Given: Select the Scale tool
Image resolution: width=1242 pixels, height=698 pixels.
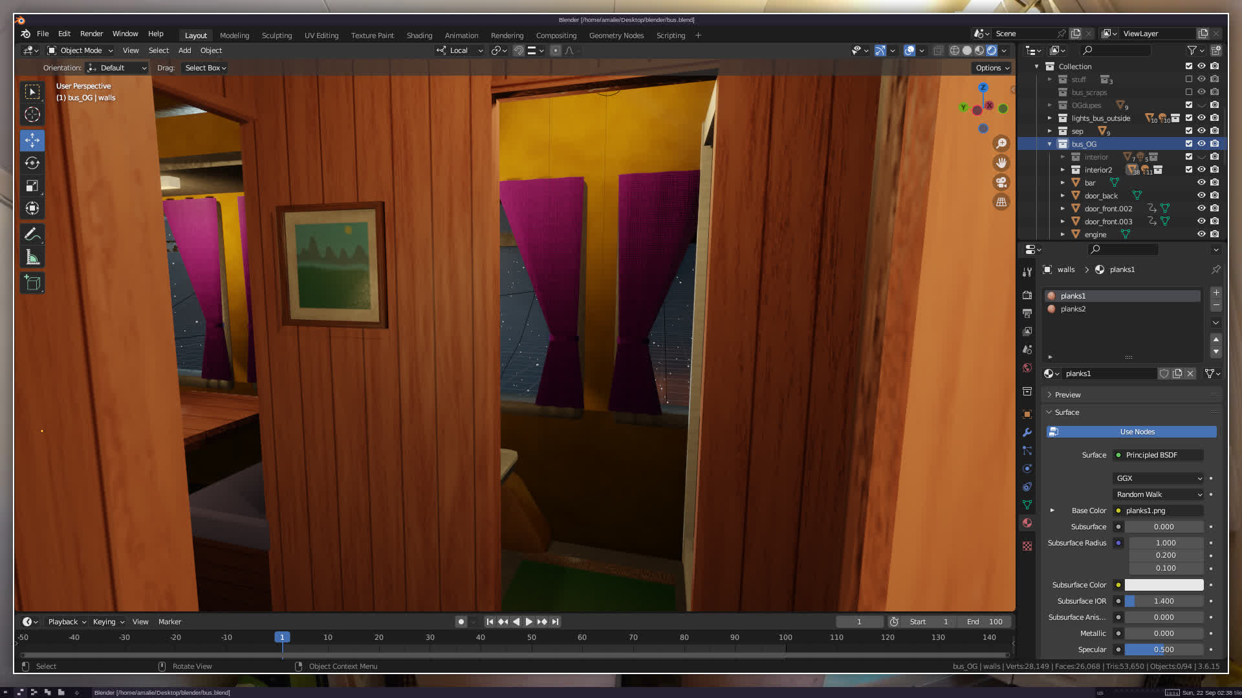Looking at the screenshot, I should click(x=32, y=186).
